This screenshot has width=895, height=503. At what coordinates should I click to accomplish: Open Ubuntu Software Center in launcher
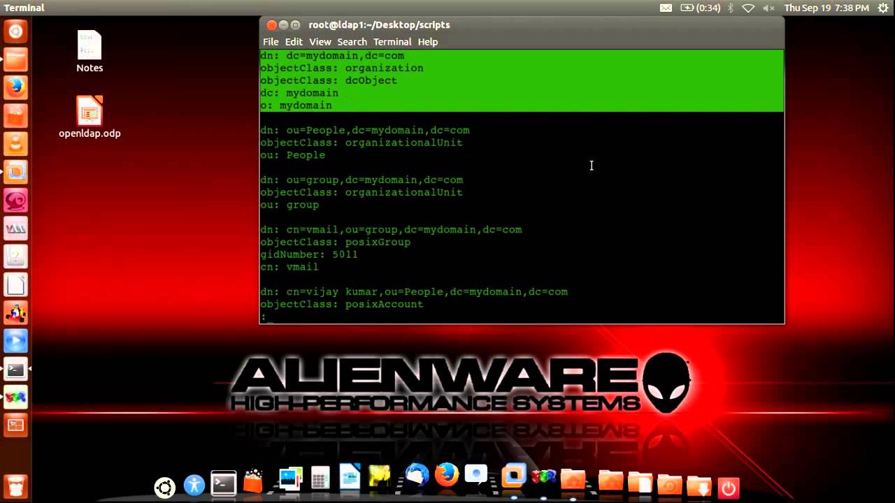click(x=15, y=116)
